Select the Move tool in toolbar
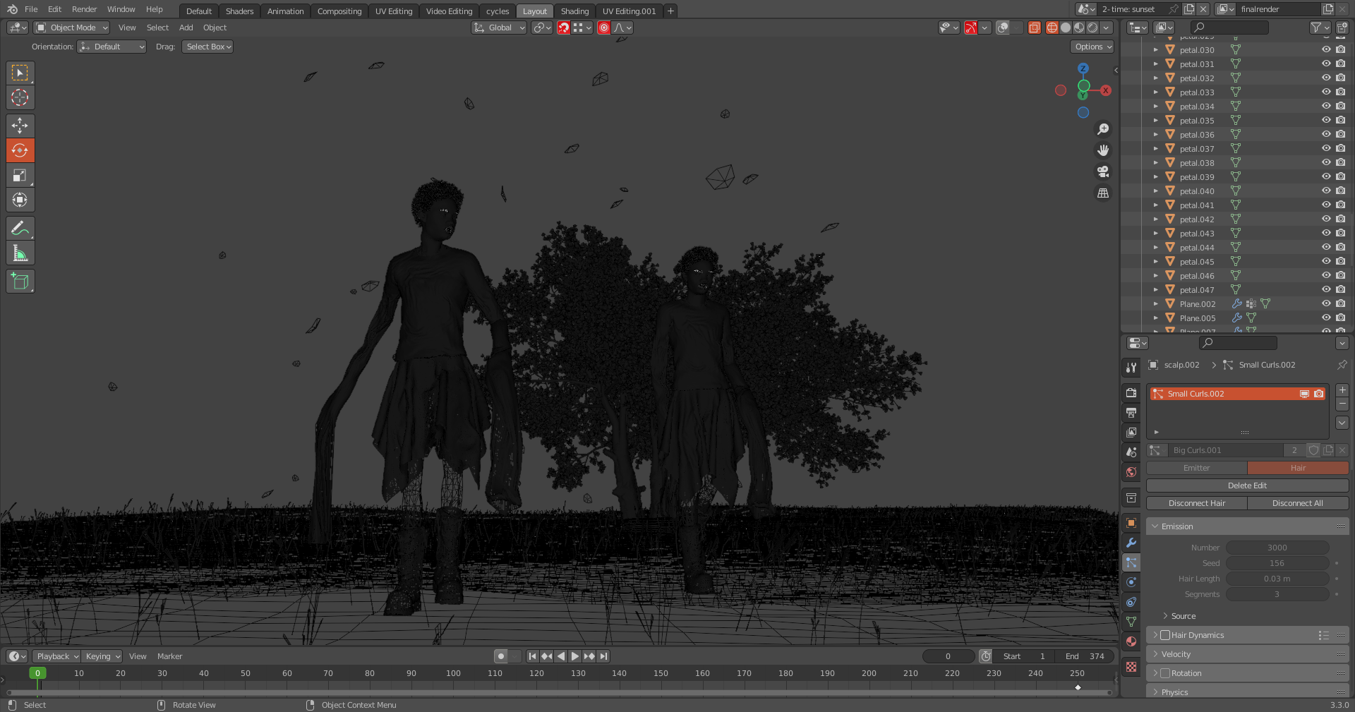 tap(20, 126)
